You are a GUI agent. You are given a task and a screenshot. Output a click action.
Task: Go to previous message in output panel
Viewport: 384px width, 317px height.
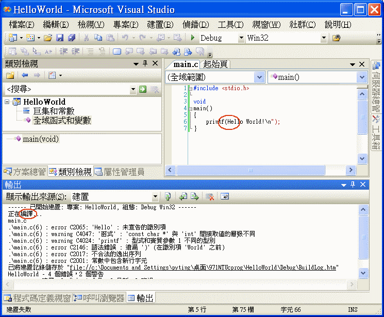(x=183, y=196)
